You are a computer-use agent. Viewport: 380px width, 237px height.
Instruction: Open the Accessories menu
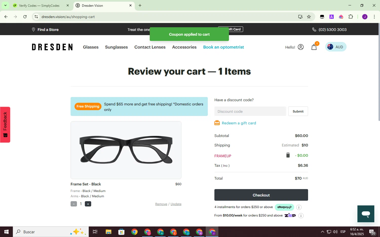click(184, 47)
